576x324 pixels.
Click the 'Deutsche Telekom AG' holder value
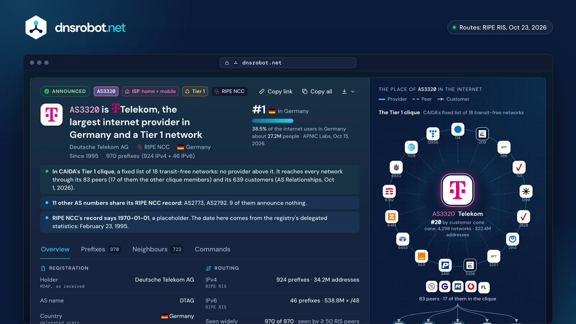click(165, 280)
